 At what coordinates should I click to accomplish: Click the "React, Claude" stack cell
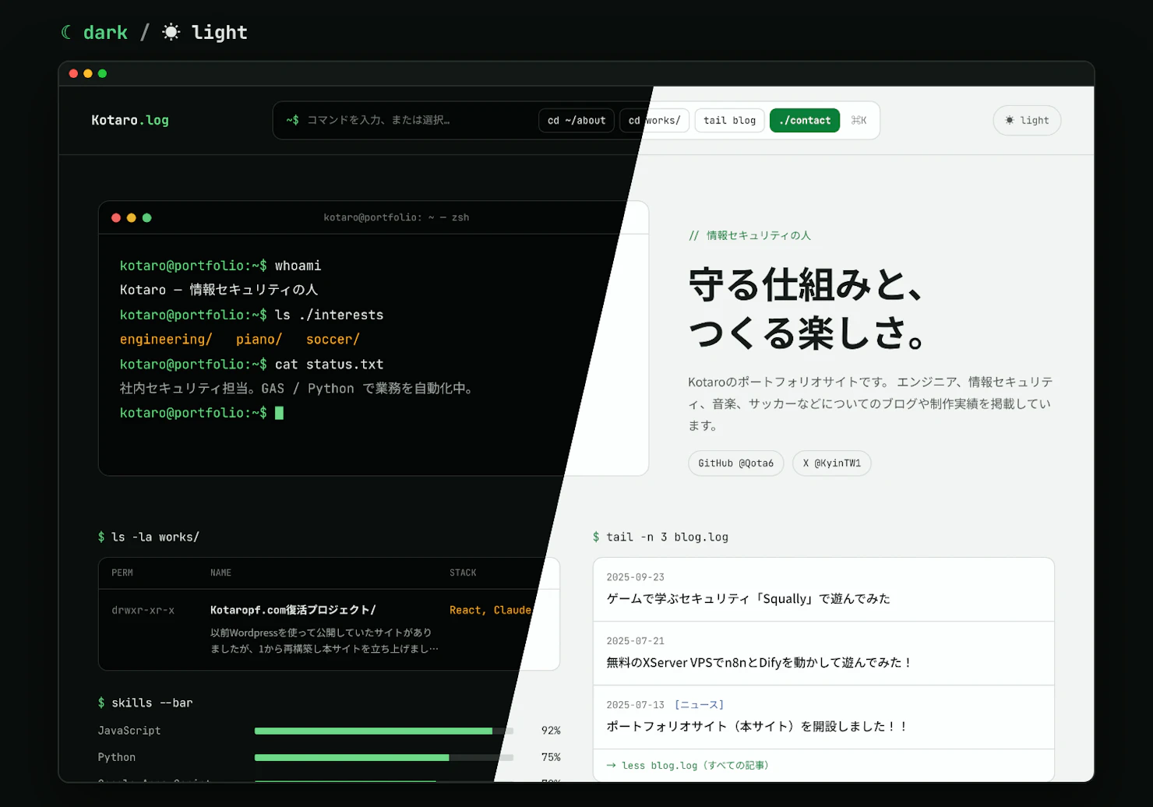[x=491, y=610]
